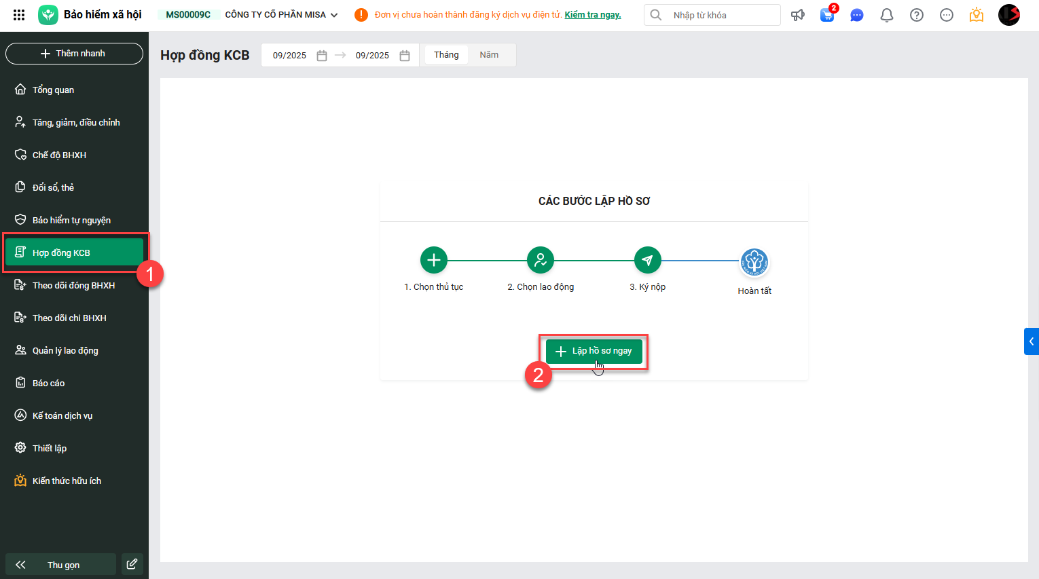Select Hợp đồng KCB in the sidebar
The width and height of the screenshot is (1039, 579).
tap(75, 253)
